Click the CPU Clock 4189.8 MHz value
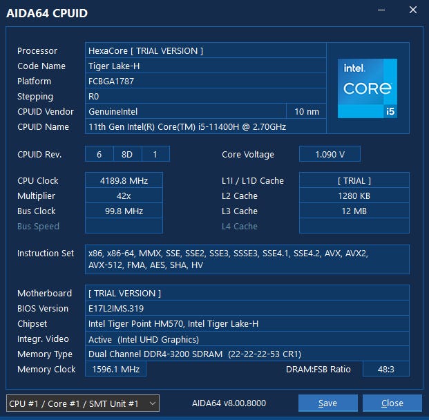 click(124, 180)
